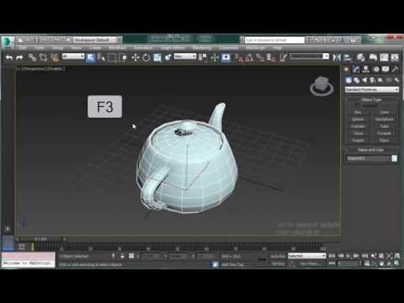Open the Create menu

(x=95, y=48)
